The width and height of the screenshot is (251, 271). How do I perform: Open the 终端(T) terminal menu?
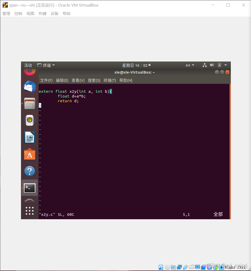coord(110,80)
